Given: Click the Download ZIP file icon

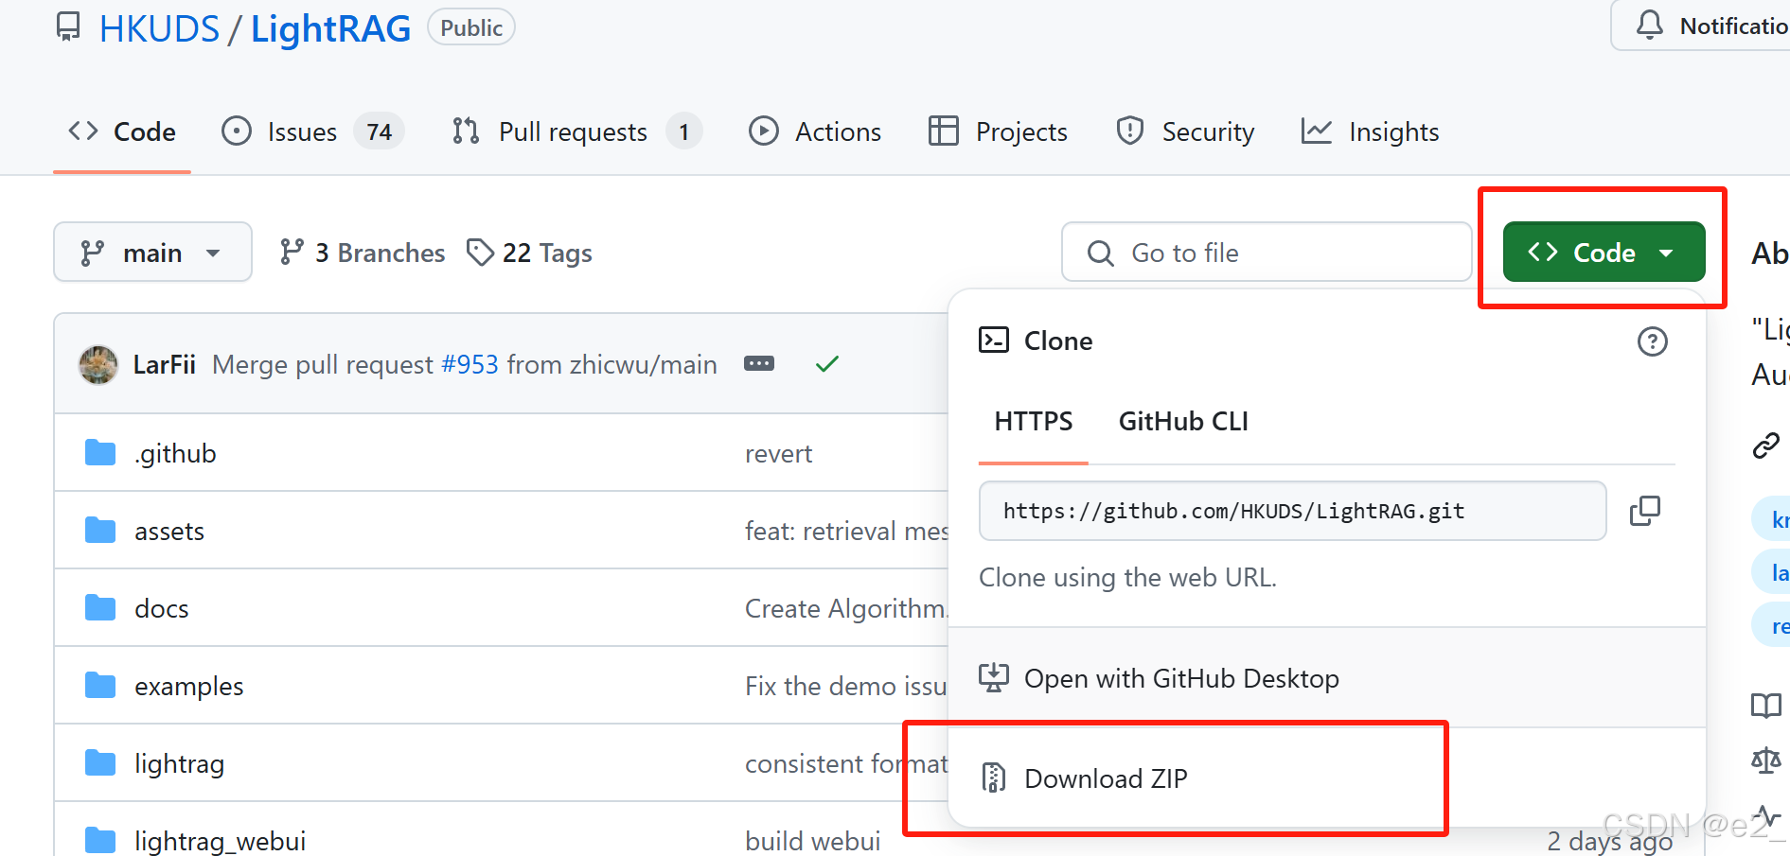Looking at the screenshot, I should [x=993, y=777].
